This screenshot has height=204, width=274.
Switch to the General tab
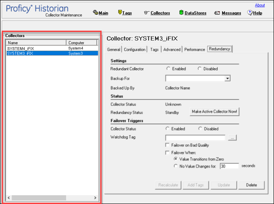114,49
